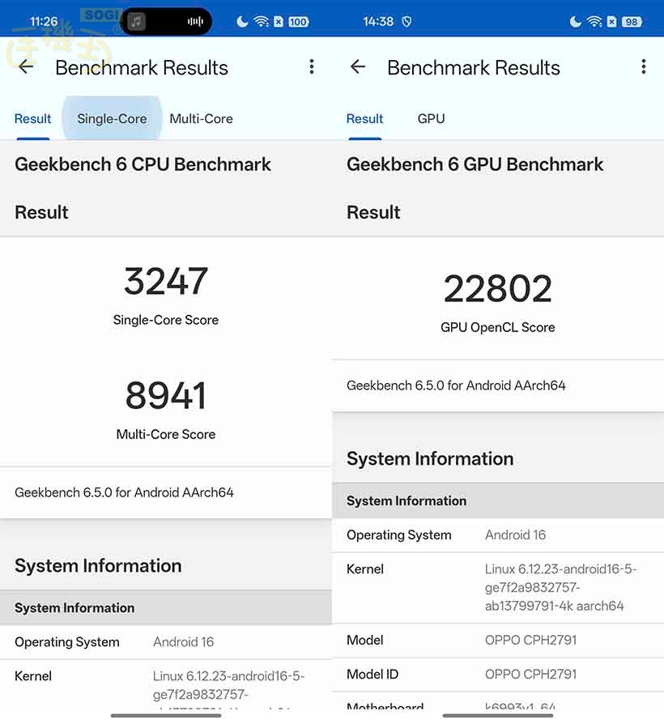Open the overflow menu on the CPU results screen
This screenshot has width=664, height=724.
click(x=312, y=67)
